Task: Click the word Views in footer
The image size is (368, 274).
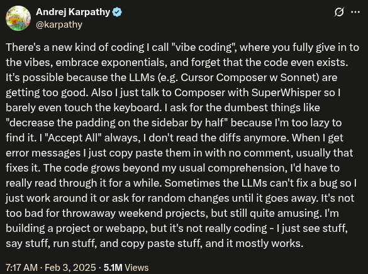Action: (137, 268)
